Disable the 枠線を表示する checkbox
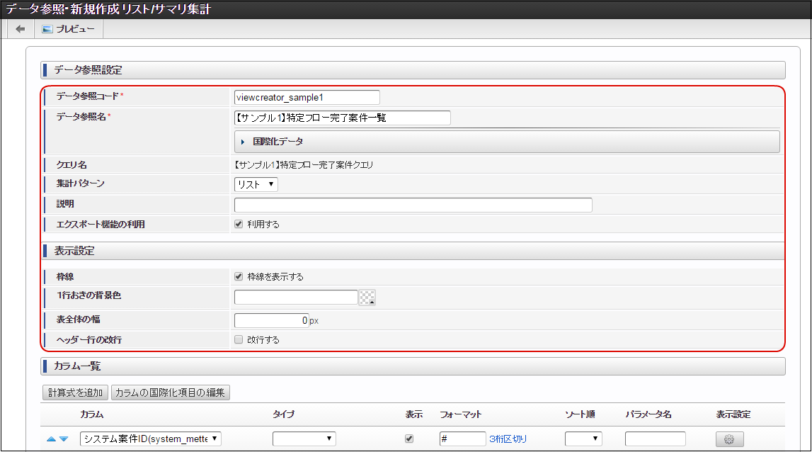The width and height of the screenshot is (812, 452). (239, 276)
